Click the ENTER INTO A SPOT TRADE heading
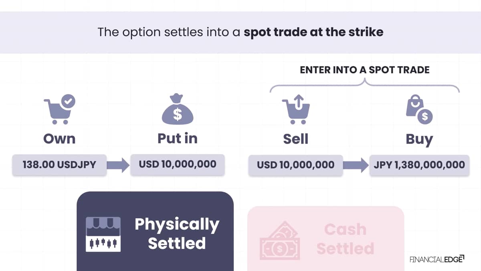 (x=365, y=70)
